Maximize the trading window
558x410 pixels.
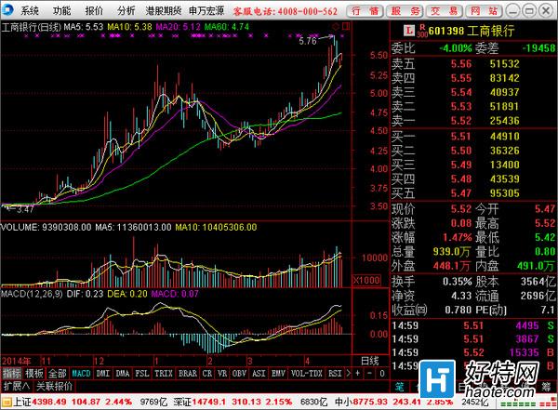point(529,11)
